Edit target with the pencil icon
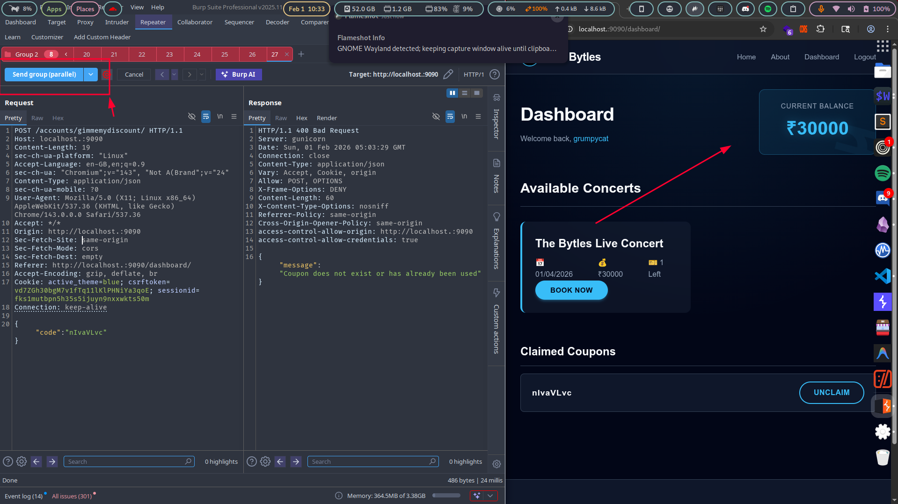 448,74
